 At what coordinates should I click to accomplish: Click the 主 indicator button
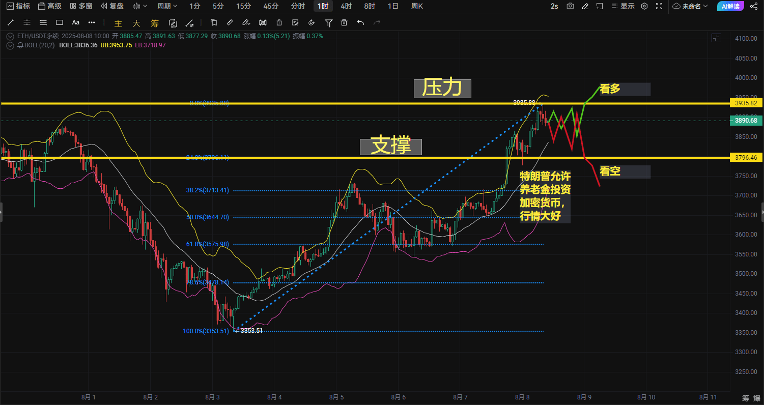pos(118,23)
